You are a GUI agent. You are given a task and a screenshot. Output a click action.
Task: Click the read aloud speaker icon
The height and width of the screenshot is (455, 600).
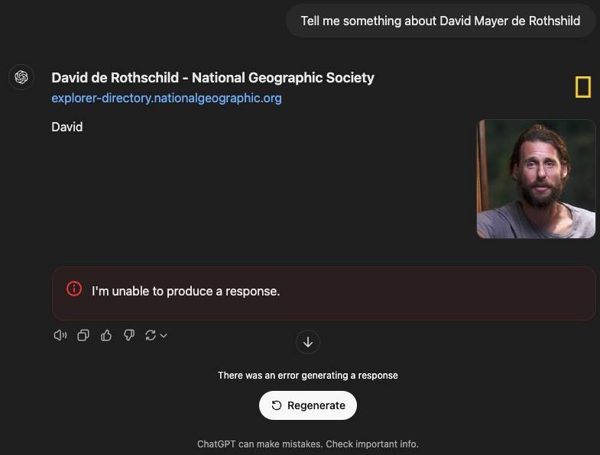[x=60, y=335]
